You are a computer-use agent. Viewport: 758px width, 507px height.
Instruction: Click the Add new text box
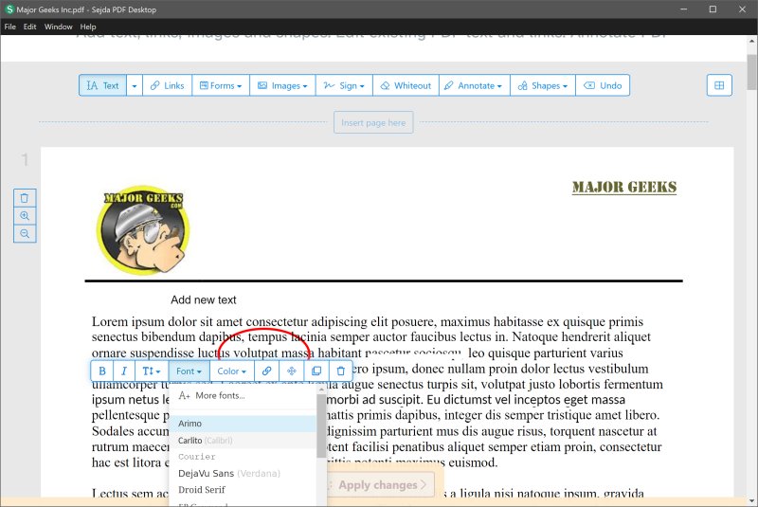click(x=204, y=299)
